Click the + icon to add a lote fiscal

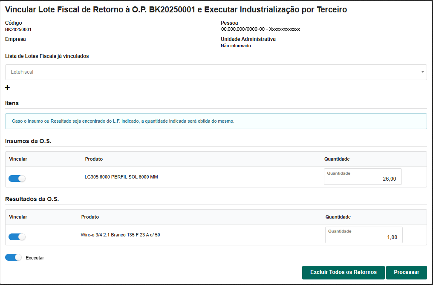point(7,88)
